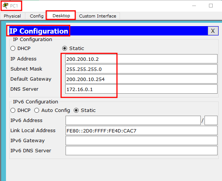The height and width of the screenshot is (181, 222).
Task: Maximize the PC1 window
Action: [x=211, y=6]
